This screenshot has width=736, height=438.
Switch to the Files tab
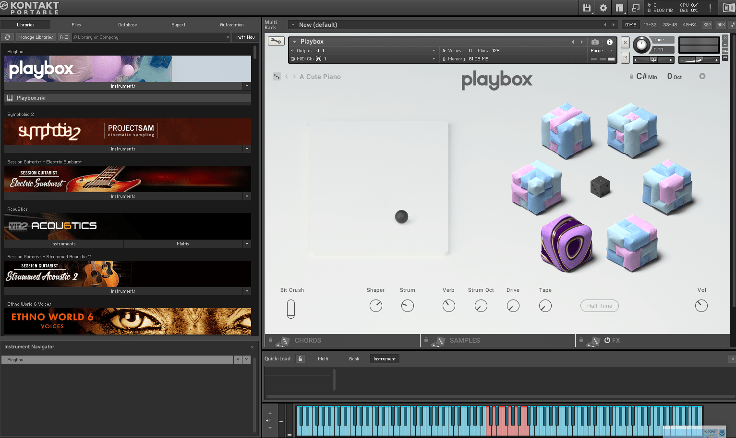[x=76, y=24]
